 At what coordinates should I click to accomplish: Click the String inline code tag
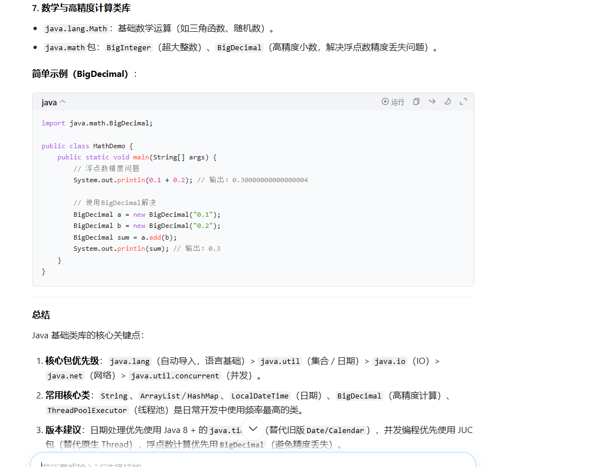point(114,396)
